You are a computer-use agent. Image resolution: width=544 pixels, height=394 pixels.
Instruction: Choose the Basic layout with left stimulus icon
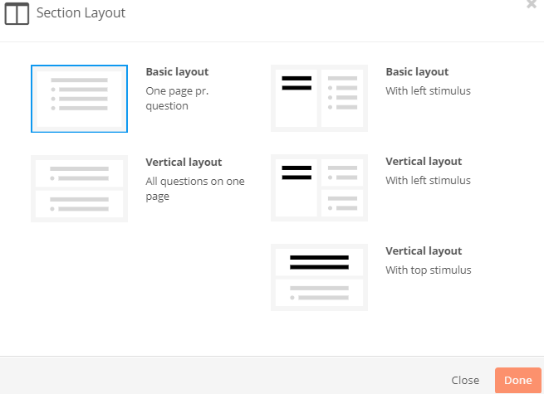click(x=319, y=98)
